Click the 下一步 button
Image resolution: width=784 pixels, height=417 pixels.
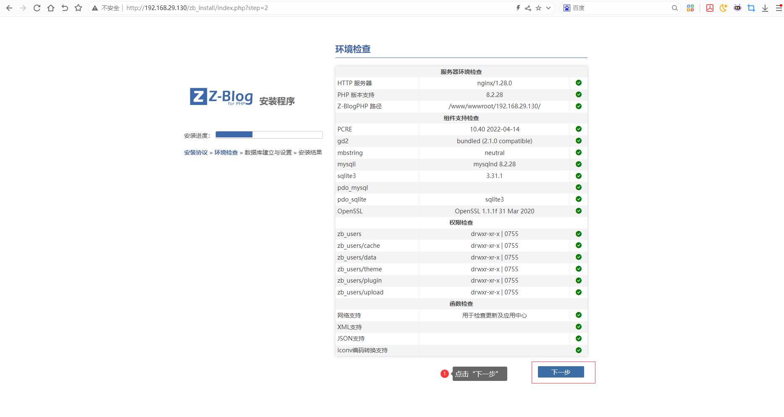pyautogui.click(x=561, y=372)
